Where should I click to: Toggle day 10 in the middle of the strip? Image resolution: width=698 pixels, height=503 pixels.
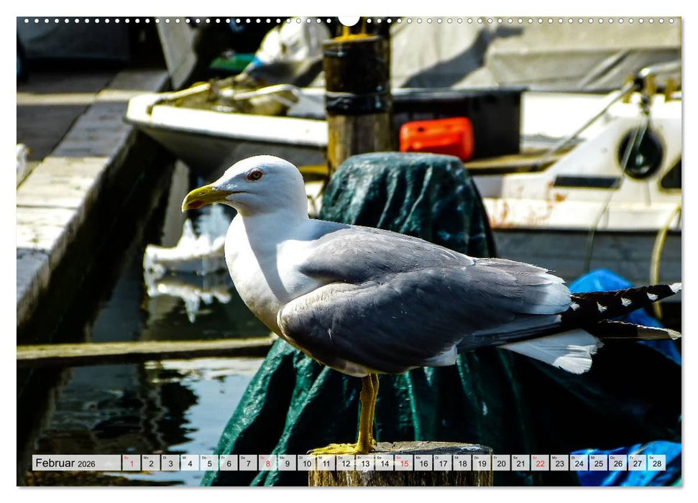(x=307, y=463)
